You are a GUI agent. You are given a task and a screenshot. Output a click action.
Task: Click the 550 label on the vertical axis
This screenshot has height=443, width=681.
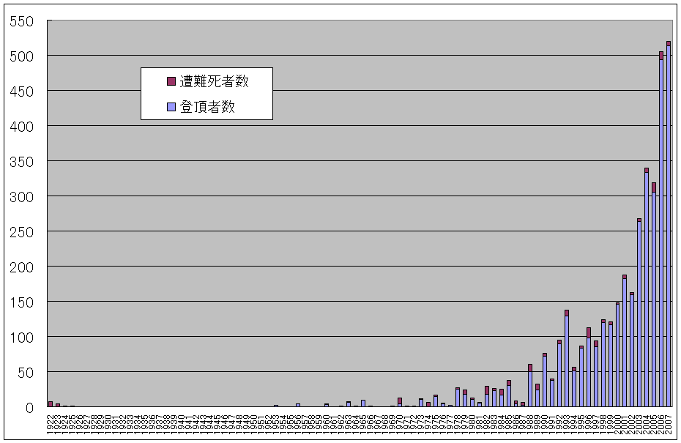(21, 21)
